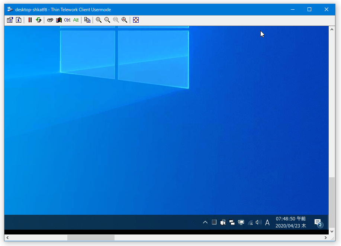Viewport: 341px width, 246px height.
Task: Click the horizontal scrollbar right arrow
Action: point(325,238)
